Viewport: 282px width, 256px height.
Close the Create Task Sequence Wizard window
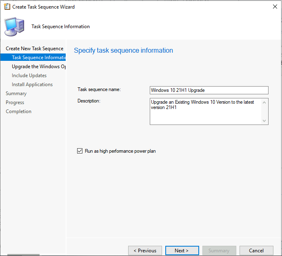click(275, 7)
